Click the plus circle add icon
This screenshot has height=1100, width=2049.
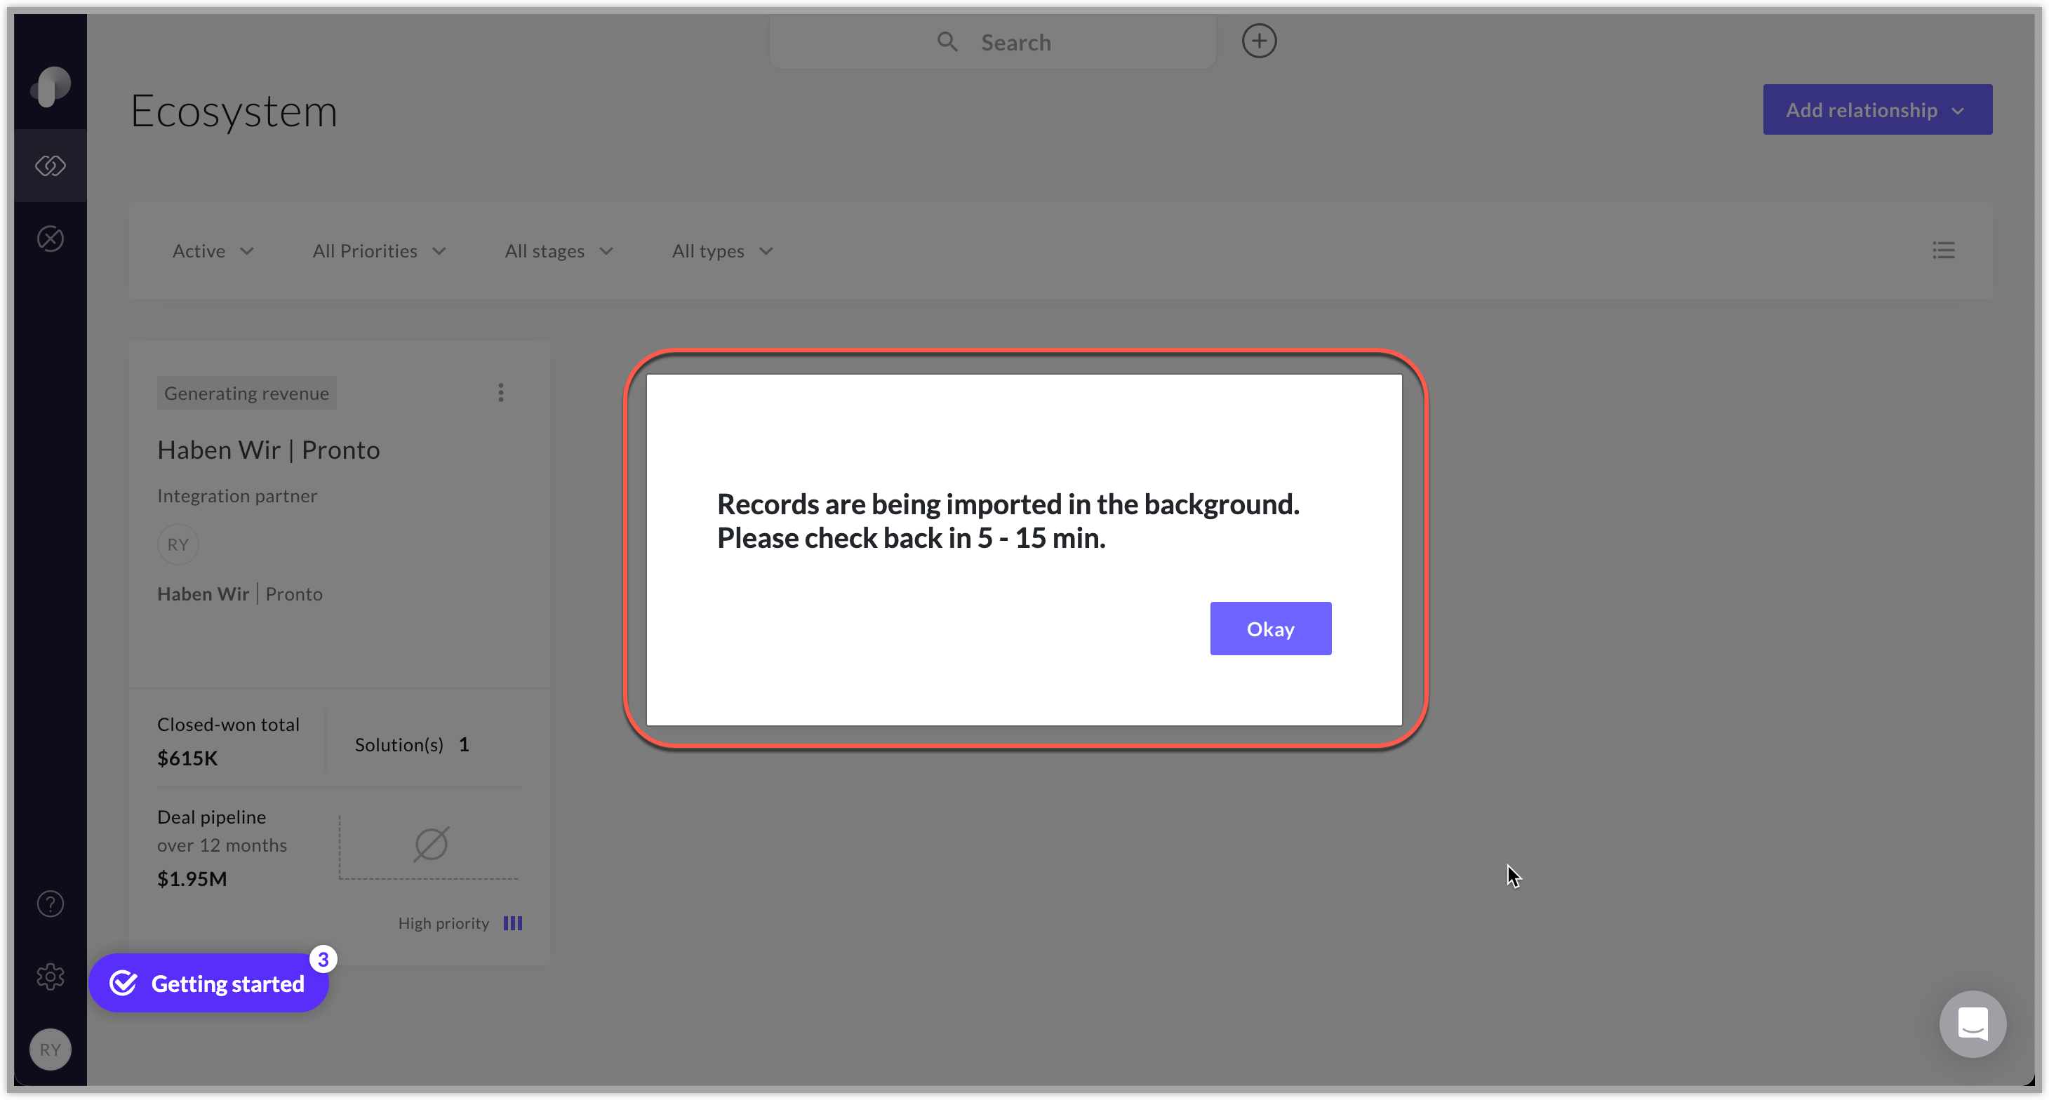pos(1258,41)
